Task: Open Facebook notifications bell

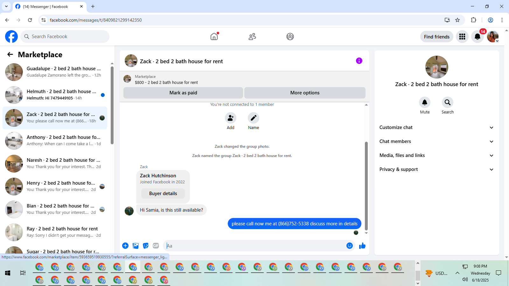Action: point(478,37)
